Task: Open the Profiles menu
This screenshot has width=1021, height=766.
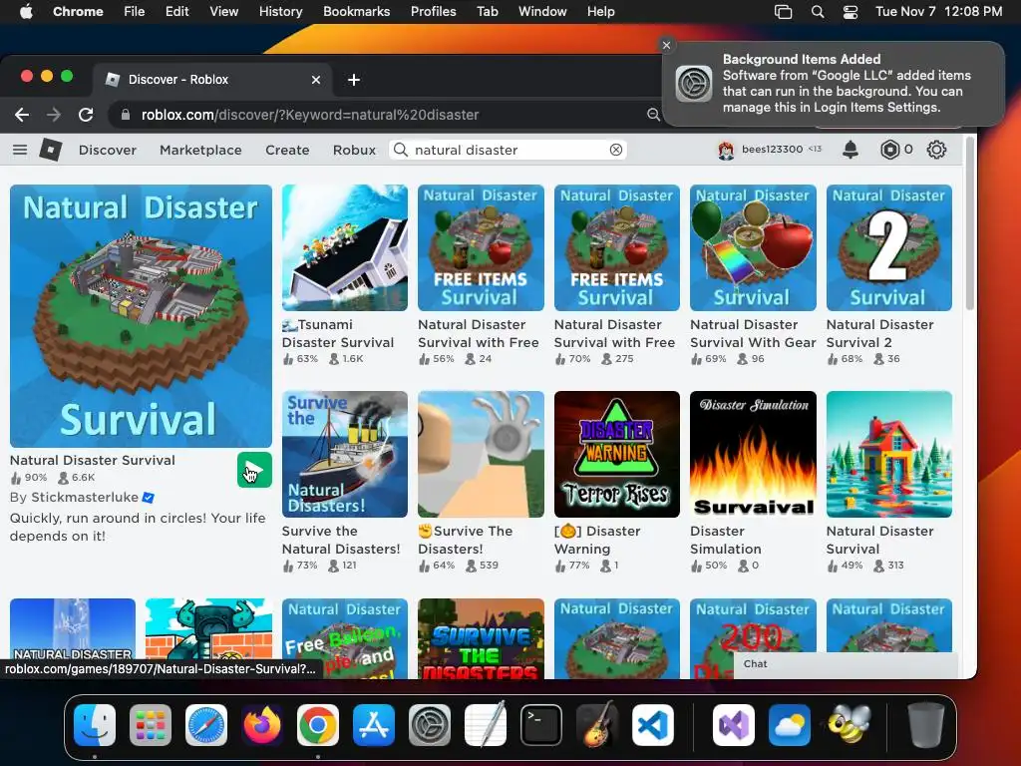Action: tap(433, 12)
